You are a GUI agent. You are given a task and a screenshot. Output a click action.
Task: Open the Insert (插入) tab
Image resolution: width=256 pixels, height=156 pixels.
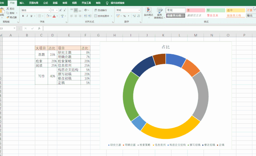coord(22,3)
